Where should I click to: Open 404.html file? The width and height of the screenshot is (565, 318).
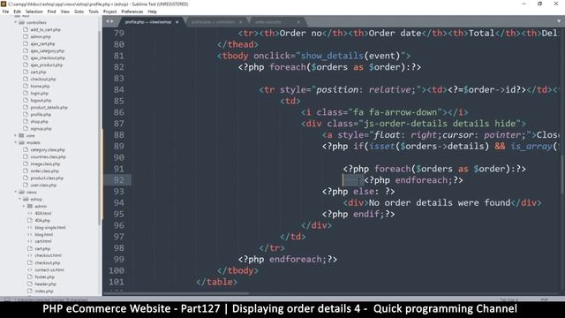(43, 213)
